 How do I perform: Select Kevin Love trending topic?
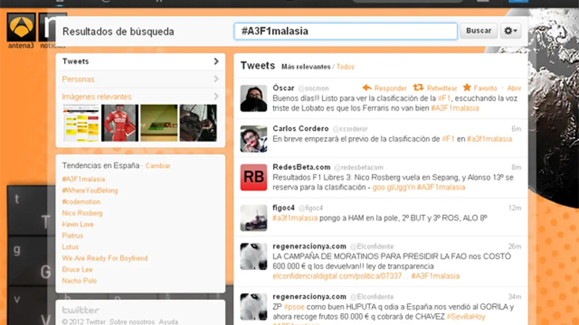coord(78,224)
